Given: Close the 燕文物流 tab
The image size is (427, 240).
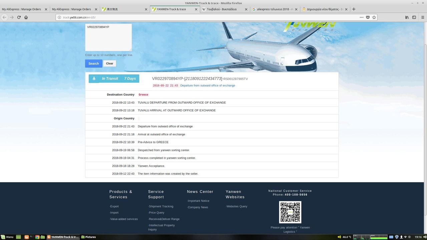Looking at the screenshot, I should [x=146, y=9].
